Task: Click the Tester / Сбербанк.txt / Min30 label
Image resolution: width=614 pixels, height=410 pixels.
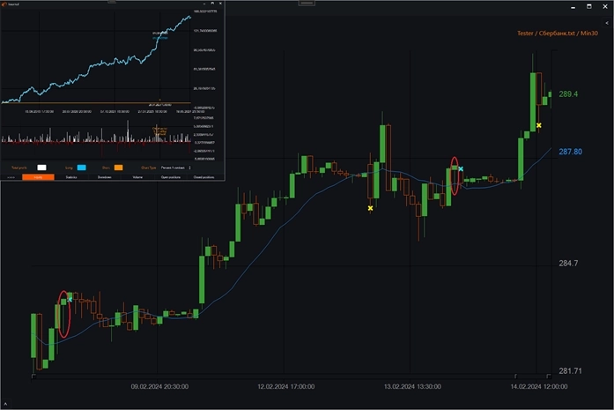Action: (558, 34)
